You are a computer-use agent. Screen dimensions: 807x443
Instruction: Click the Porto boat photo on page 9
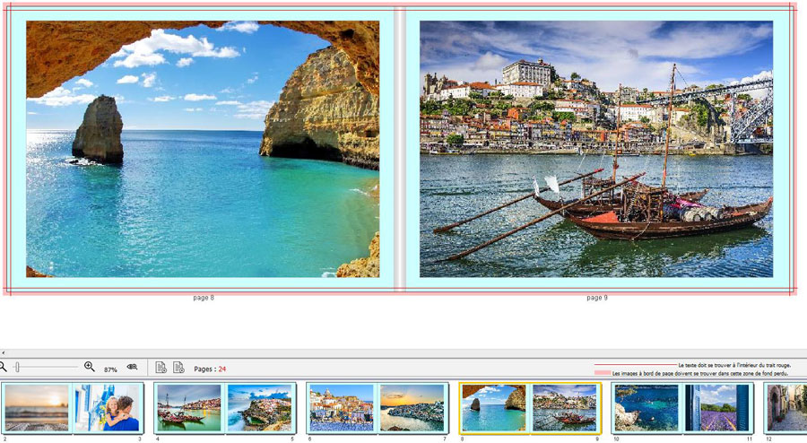click(596, 149)
